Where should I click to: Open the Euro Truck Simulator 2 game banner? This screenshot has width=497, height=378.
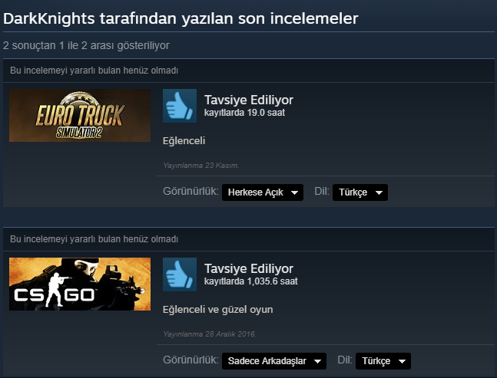tap(80, 116)
